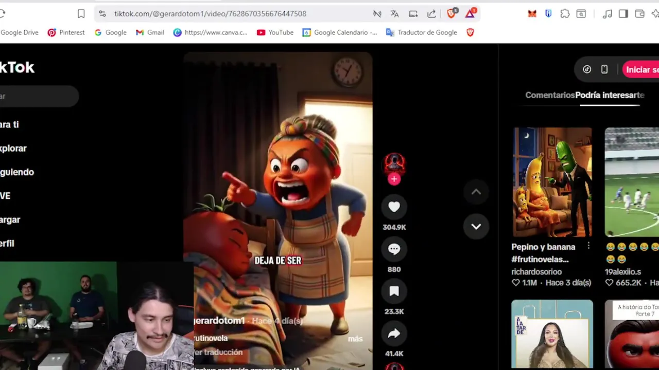Click the frutinovela hashtag in the caption
This screenshot has width=659, height=370.
(x=211, y=338)
